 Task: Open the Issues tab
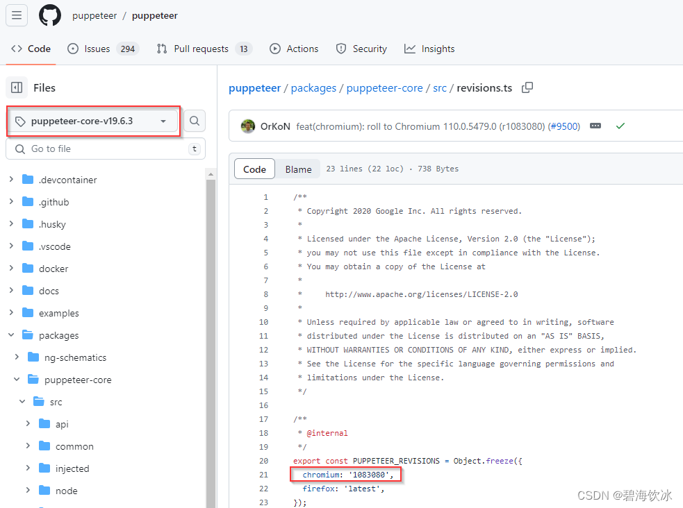click(x=104, y=49)
